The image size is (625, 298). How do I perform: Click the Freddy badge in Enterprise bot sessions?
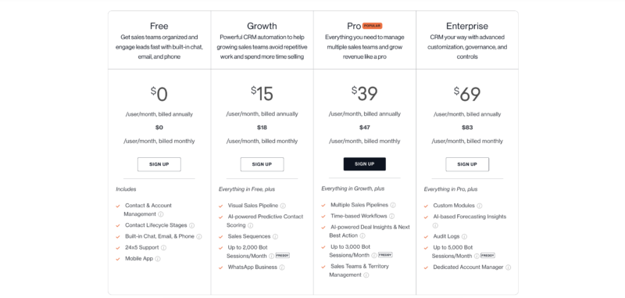coord(487,255)
